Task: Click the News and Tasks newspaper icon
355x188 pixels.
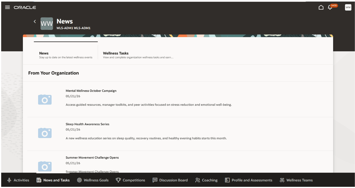Action: (x=39, y=180)
